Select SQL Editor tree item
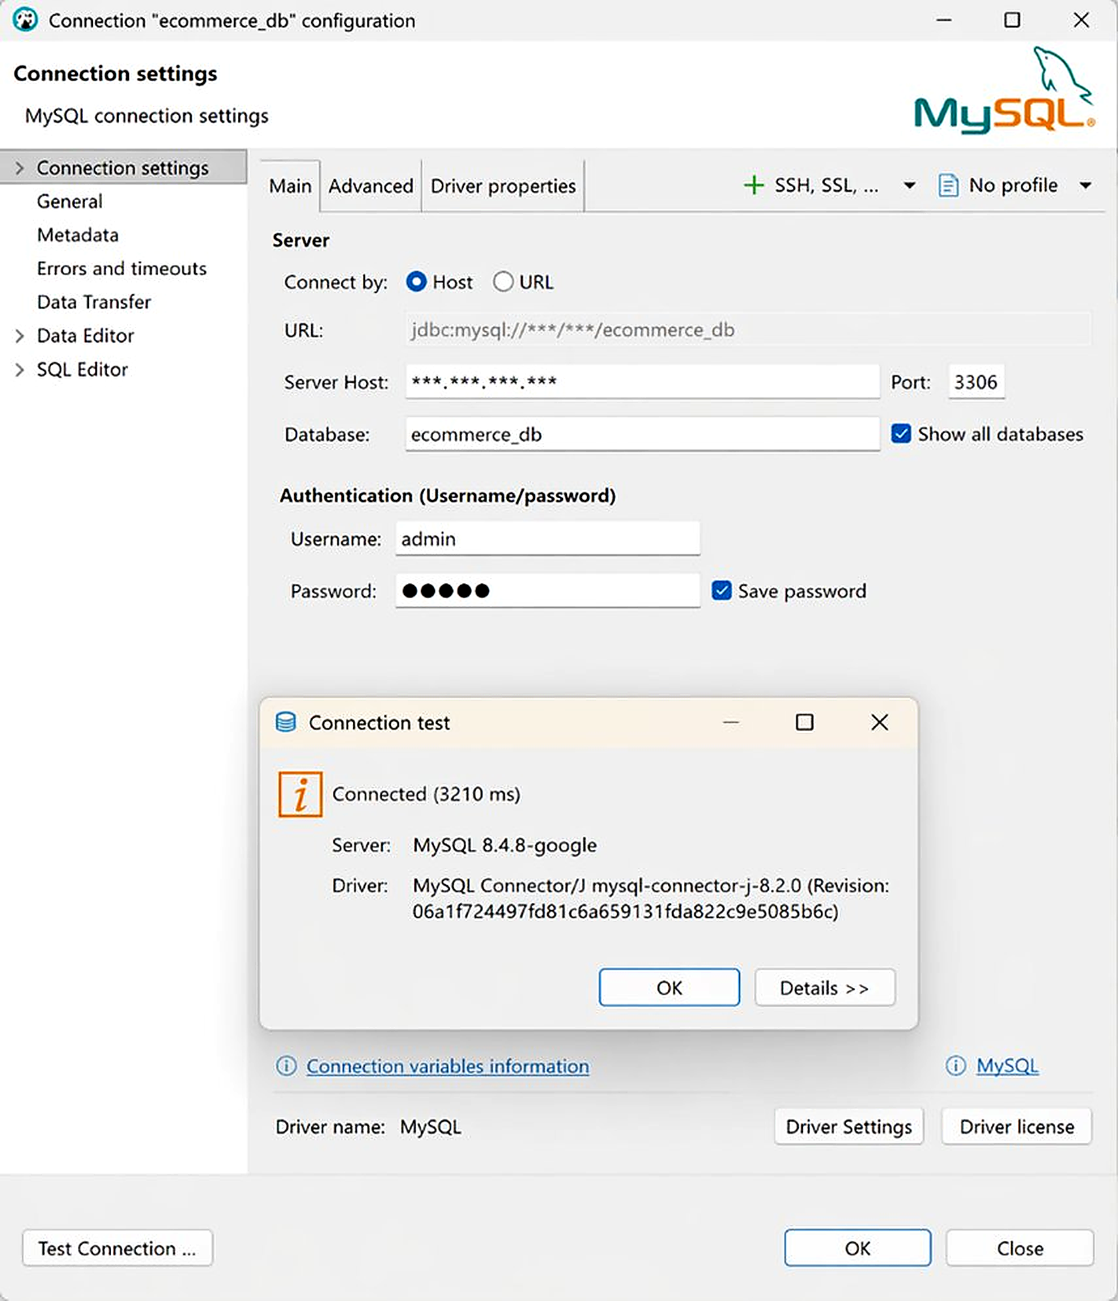Screen dimensions: 1118x1301 pyautogui.click(x=82, y=369)
